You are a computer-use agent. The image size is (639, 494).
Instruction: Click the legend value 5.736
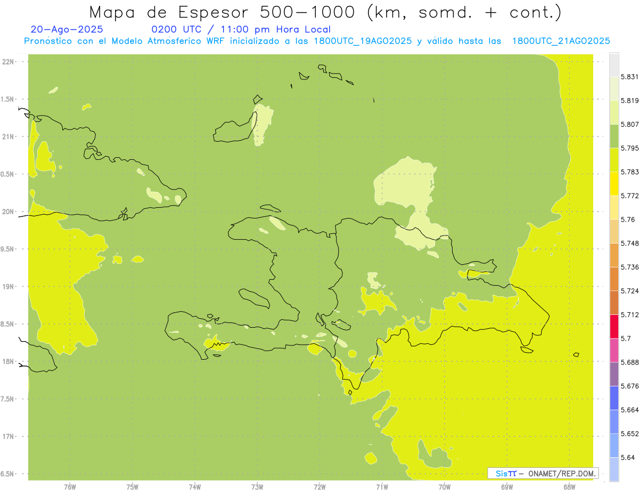(629, 267)
